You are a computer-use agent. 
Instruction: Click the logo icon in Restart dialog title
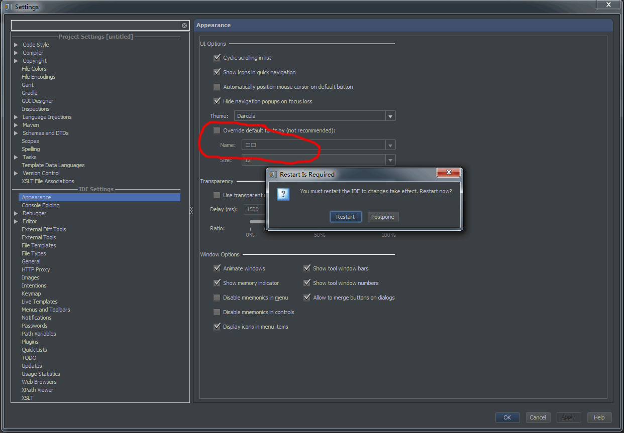pos(273,175)
